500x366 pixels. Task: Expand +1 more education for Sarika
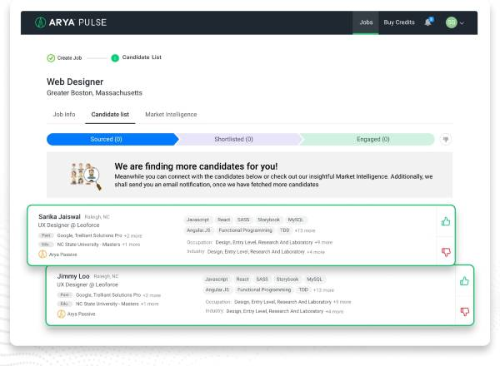(132, 245)
